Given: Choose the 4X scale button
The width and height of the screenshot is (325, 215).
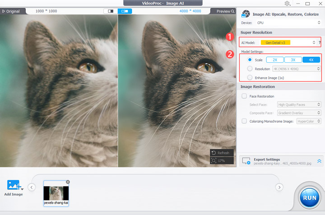Looking at the screenshot, I should click(x=311, y=60).
